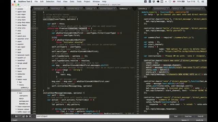Open the Project menu

[87, 1]
